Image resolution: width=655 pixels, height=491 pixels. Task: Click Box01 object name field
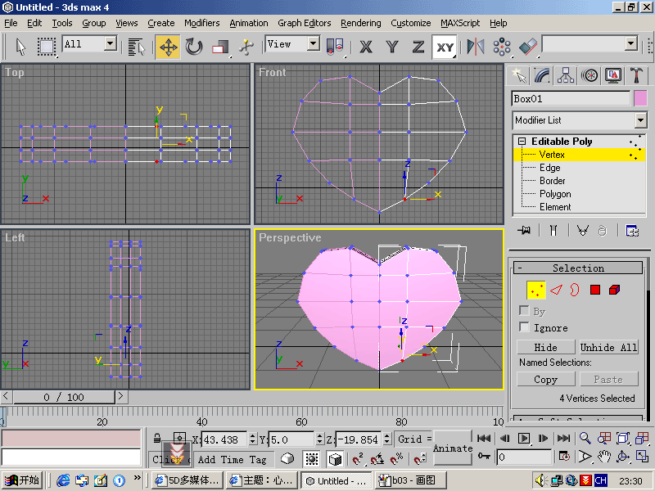pyautogui.click(x=571, y=99)
